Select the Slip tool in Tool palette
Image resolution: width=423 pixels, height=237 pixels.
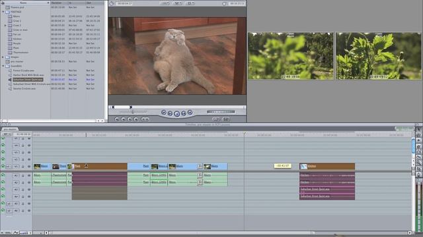418,152
